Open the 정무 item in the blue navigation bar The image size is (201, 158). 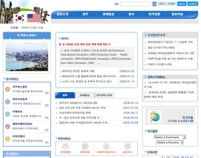pyautogui.click(x=85, y=14)
